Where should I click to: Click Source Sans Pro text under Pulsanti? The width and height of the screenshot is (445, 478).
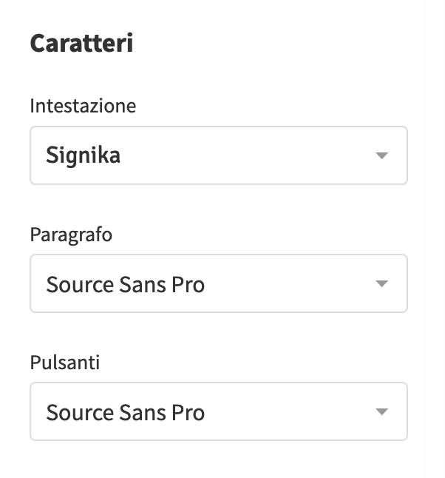click(x=125, y=412)
